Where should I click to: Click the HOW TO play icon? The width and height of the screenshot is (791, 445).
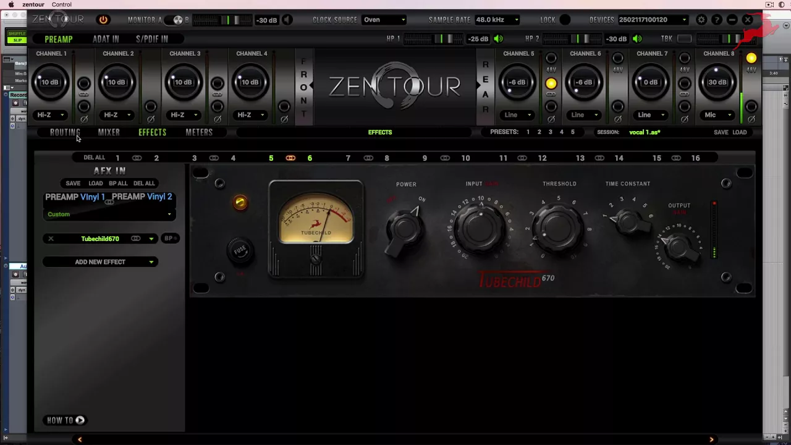pos(80,420)
